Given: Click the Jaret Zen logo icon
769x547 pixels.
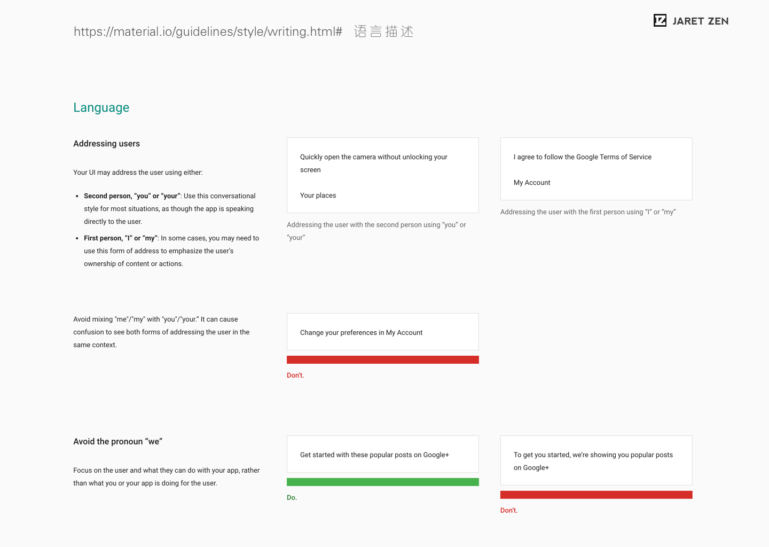Looking at the screenshot, I should 660,21.
